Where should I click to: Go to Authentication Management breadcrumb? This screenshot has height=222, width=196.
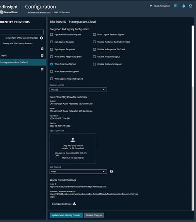[x=39, y=12]
